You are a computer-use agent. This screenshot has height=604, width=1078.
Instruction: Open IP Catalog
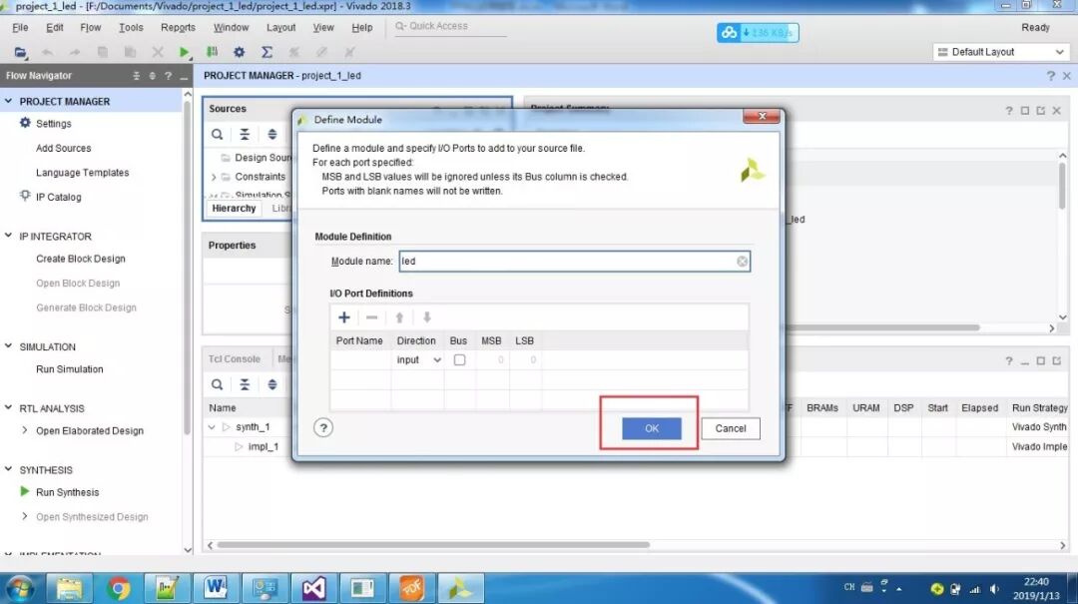point(59,198)
